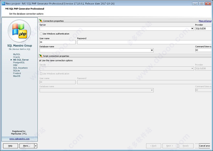This screenshot has height=151, width=213.
Task: Click the User name input field
Action: (58, 42)
